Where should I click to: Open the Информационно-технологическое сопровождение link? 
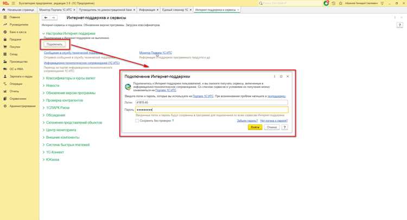(82, 63)
